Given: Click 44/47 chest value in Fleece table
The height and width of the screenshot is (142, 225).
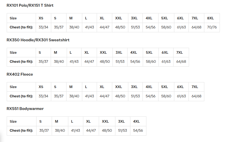Looking at the screenshot, I should pyautogui.click(x=104, y=96).
